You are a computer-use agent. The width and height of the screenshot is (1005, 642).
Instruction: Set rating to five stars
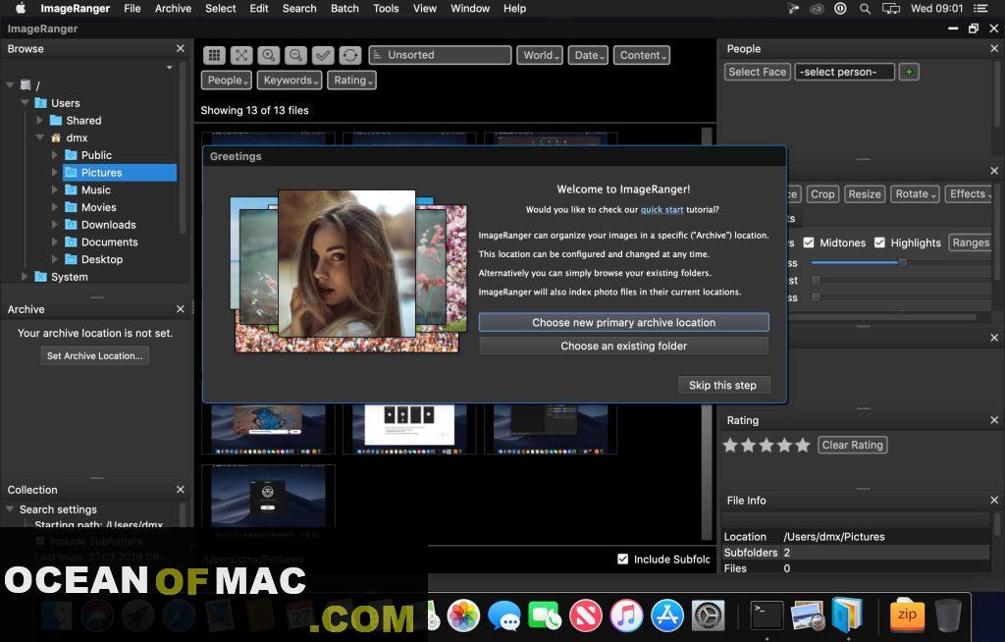(x=803, y=445)
